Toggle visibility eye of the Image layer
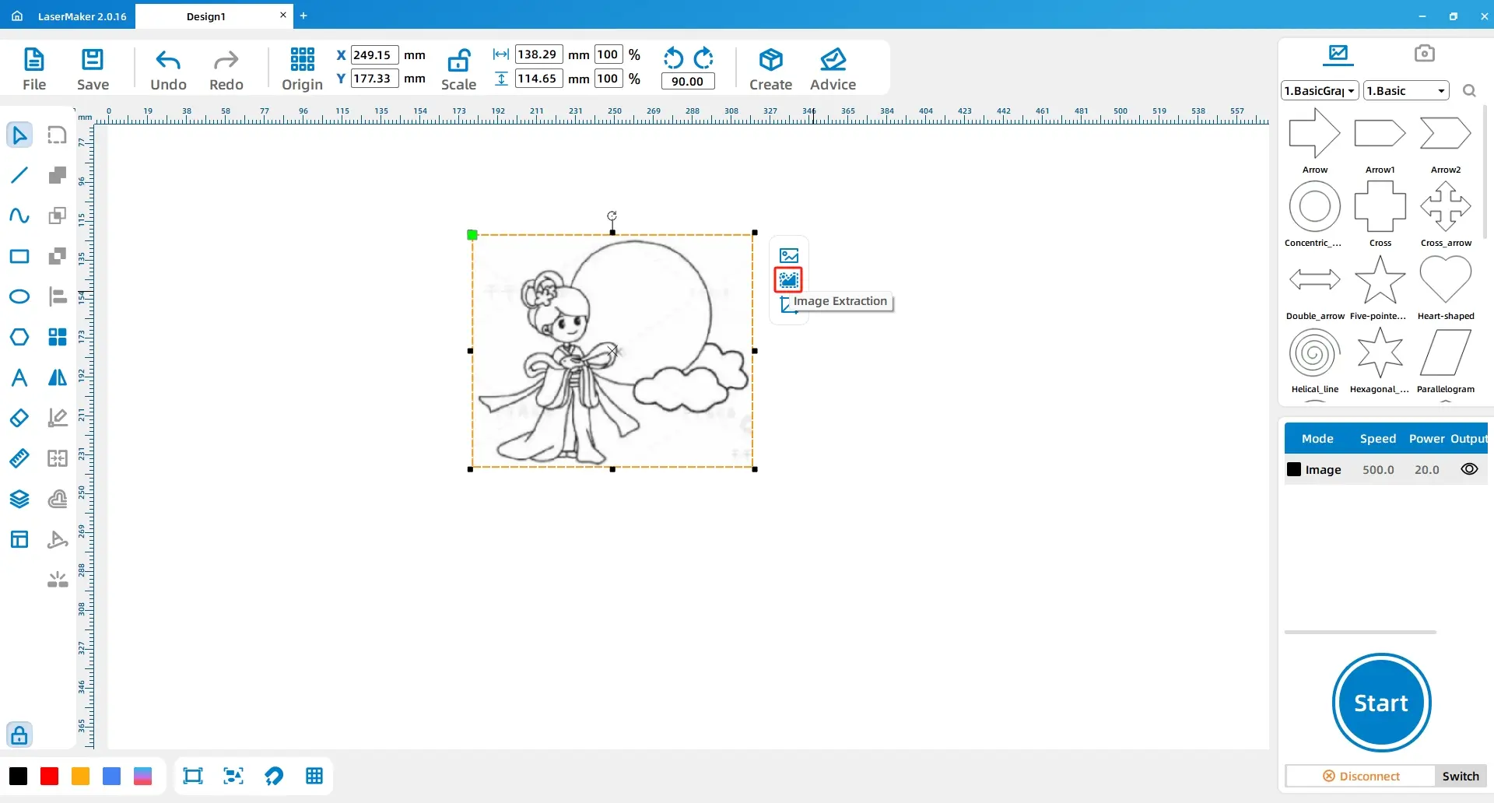 [x=1469, y=469]
